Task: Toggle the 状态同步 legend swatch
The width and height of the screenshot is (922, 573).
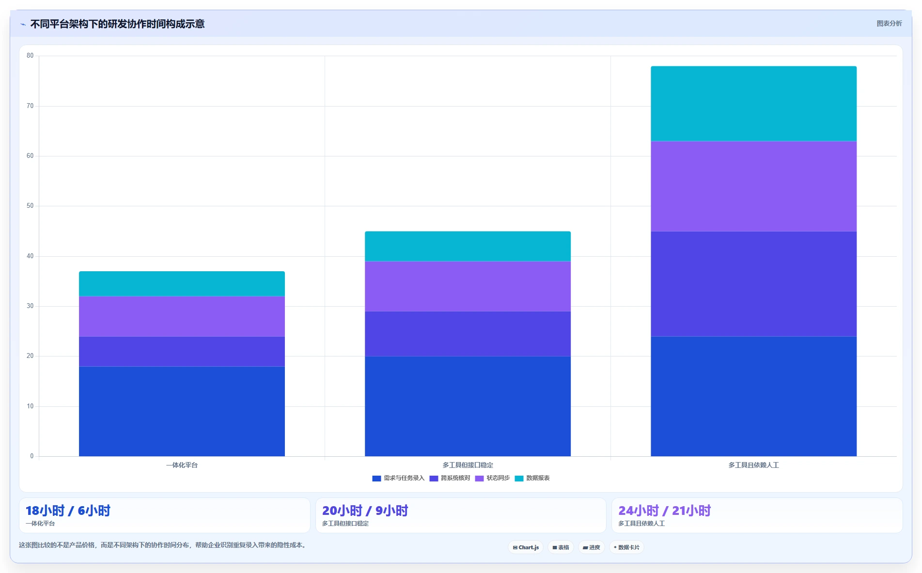Action: (479, 479)
